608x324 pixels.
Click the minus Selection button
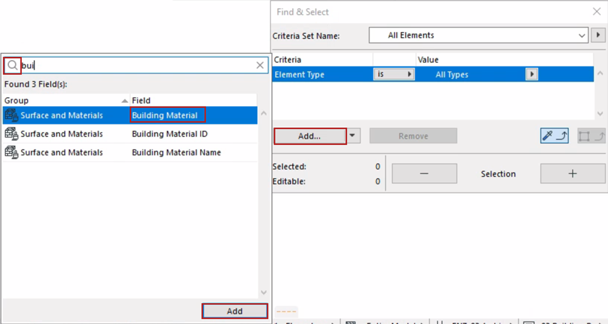[x=425, y=174]
